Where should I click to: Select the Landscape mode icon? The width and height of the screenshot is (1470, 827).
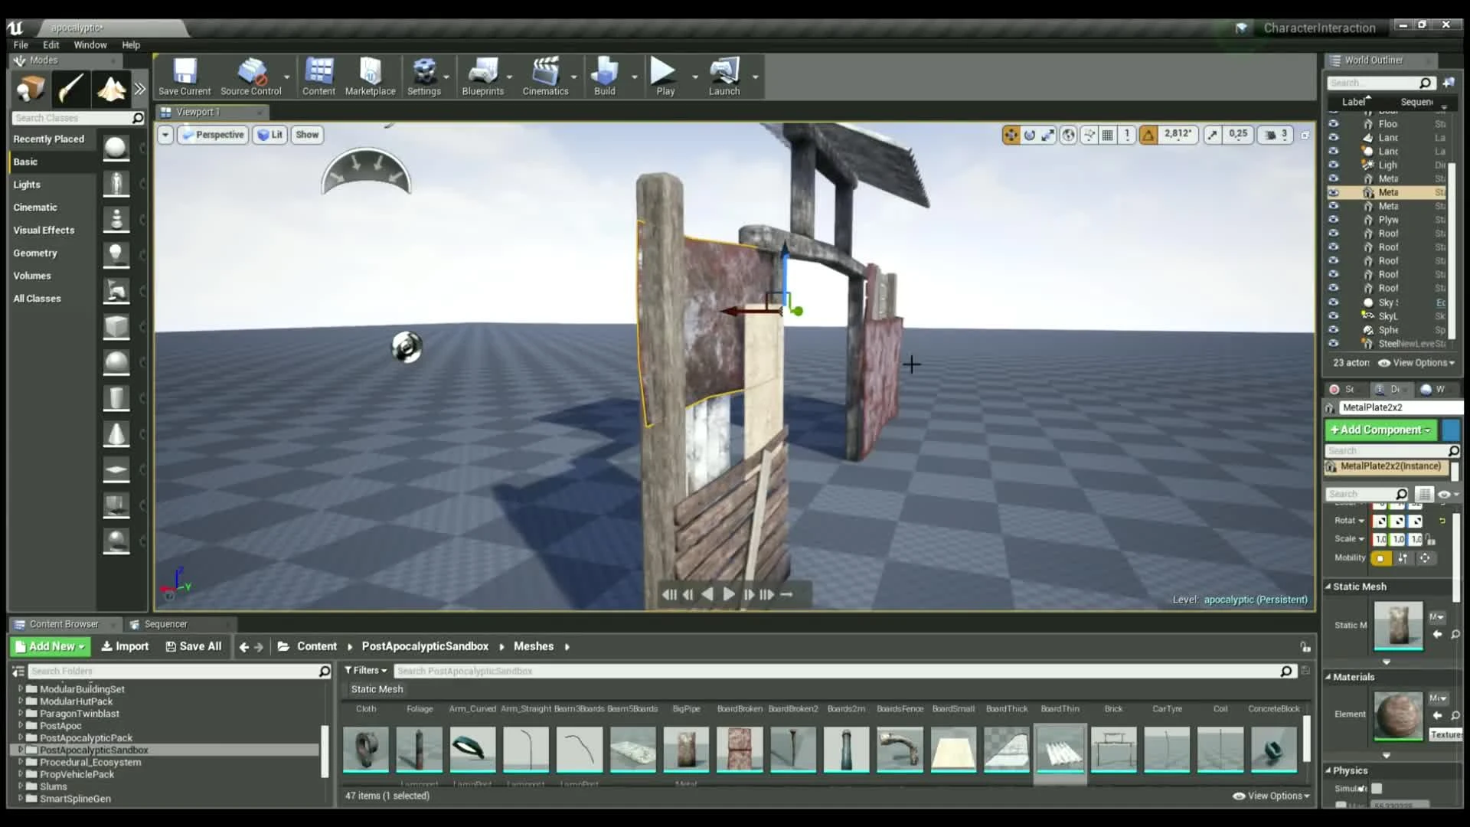coord(111,90)
